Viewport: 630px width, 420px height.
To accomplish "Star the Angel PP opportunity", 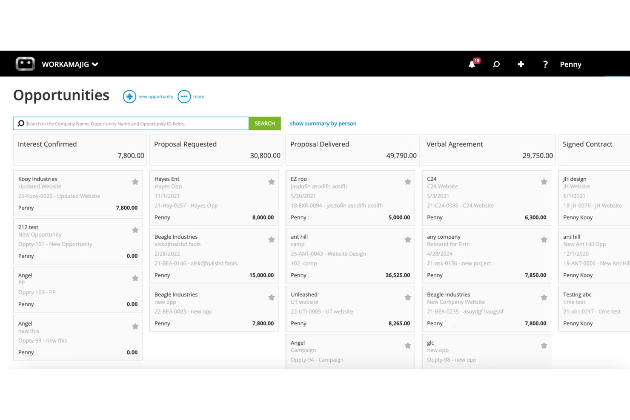I will tap(135, 278).
